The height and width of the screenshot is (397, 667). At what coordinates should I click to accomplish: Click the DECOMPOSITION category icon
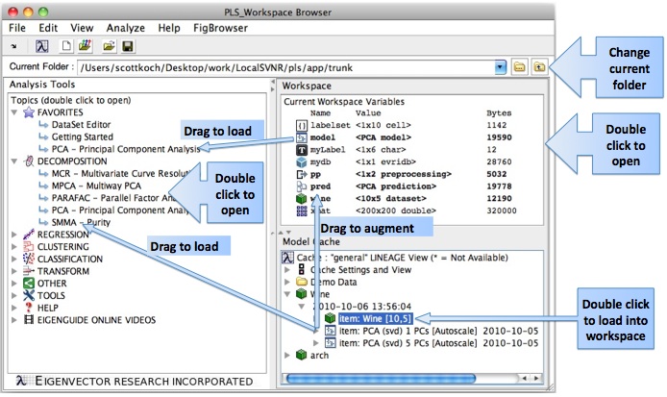(29, 161)
